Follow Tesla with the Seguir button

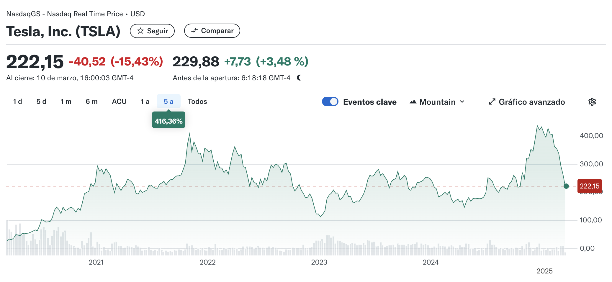pyautogui.click(x=152, y=31)
